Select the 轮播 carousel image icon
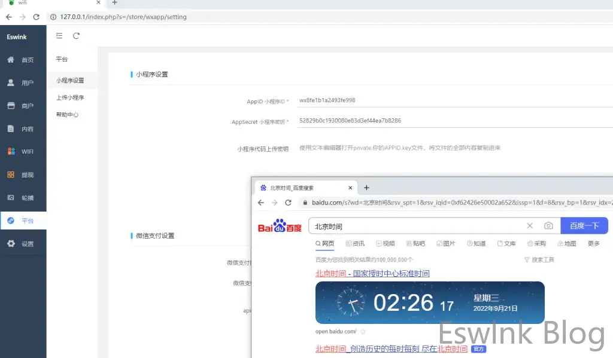613x358 pixels. [11, 197]
